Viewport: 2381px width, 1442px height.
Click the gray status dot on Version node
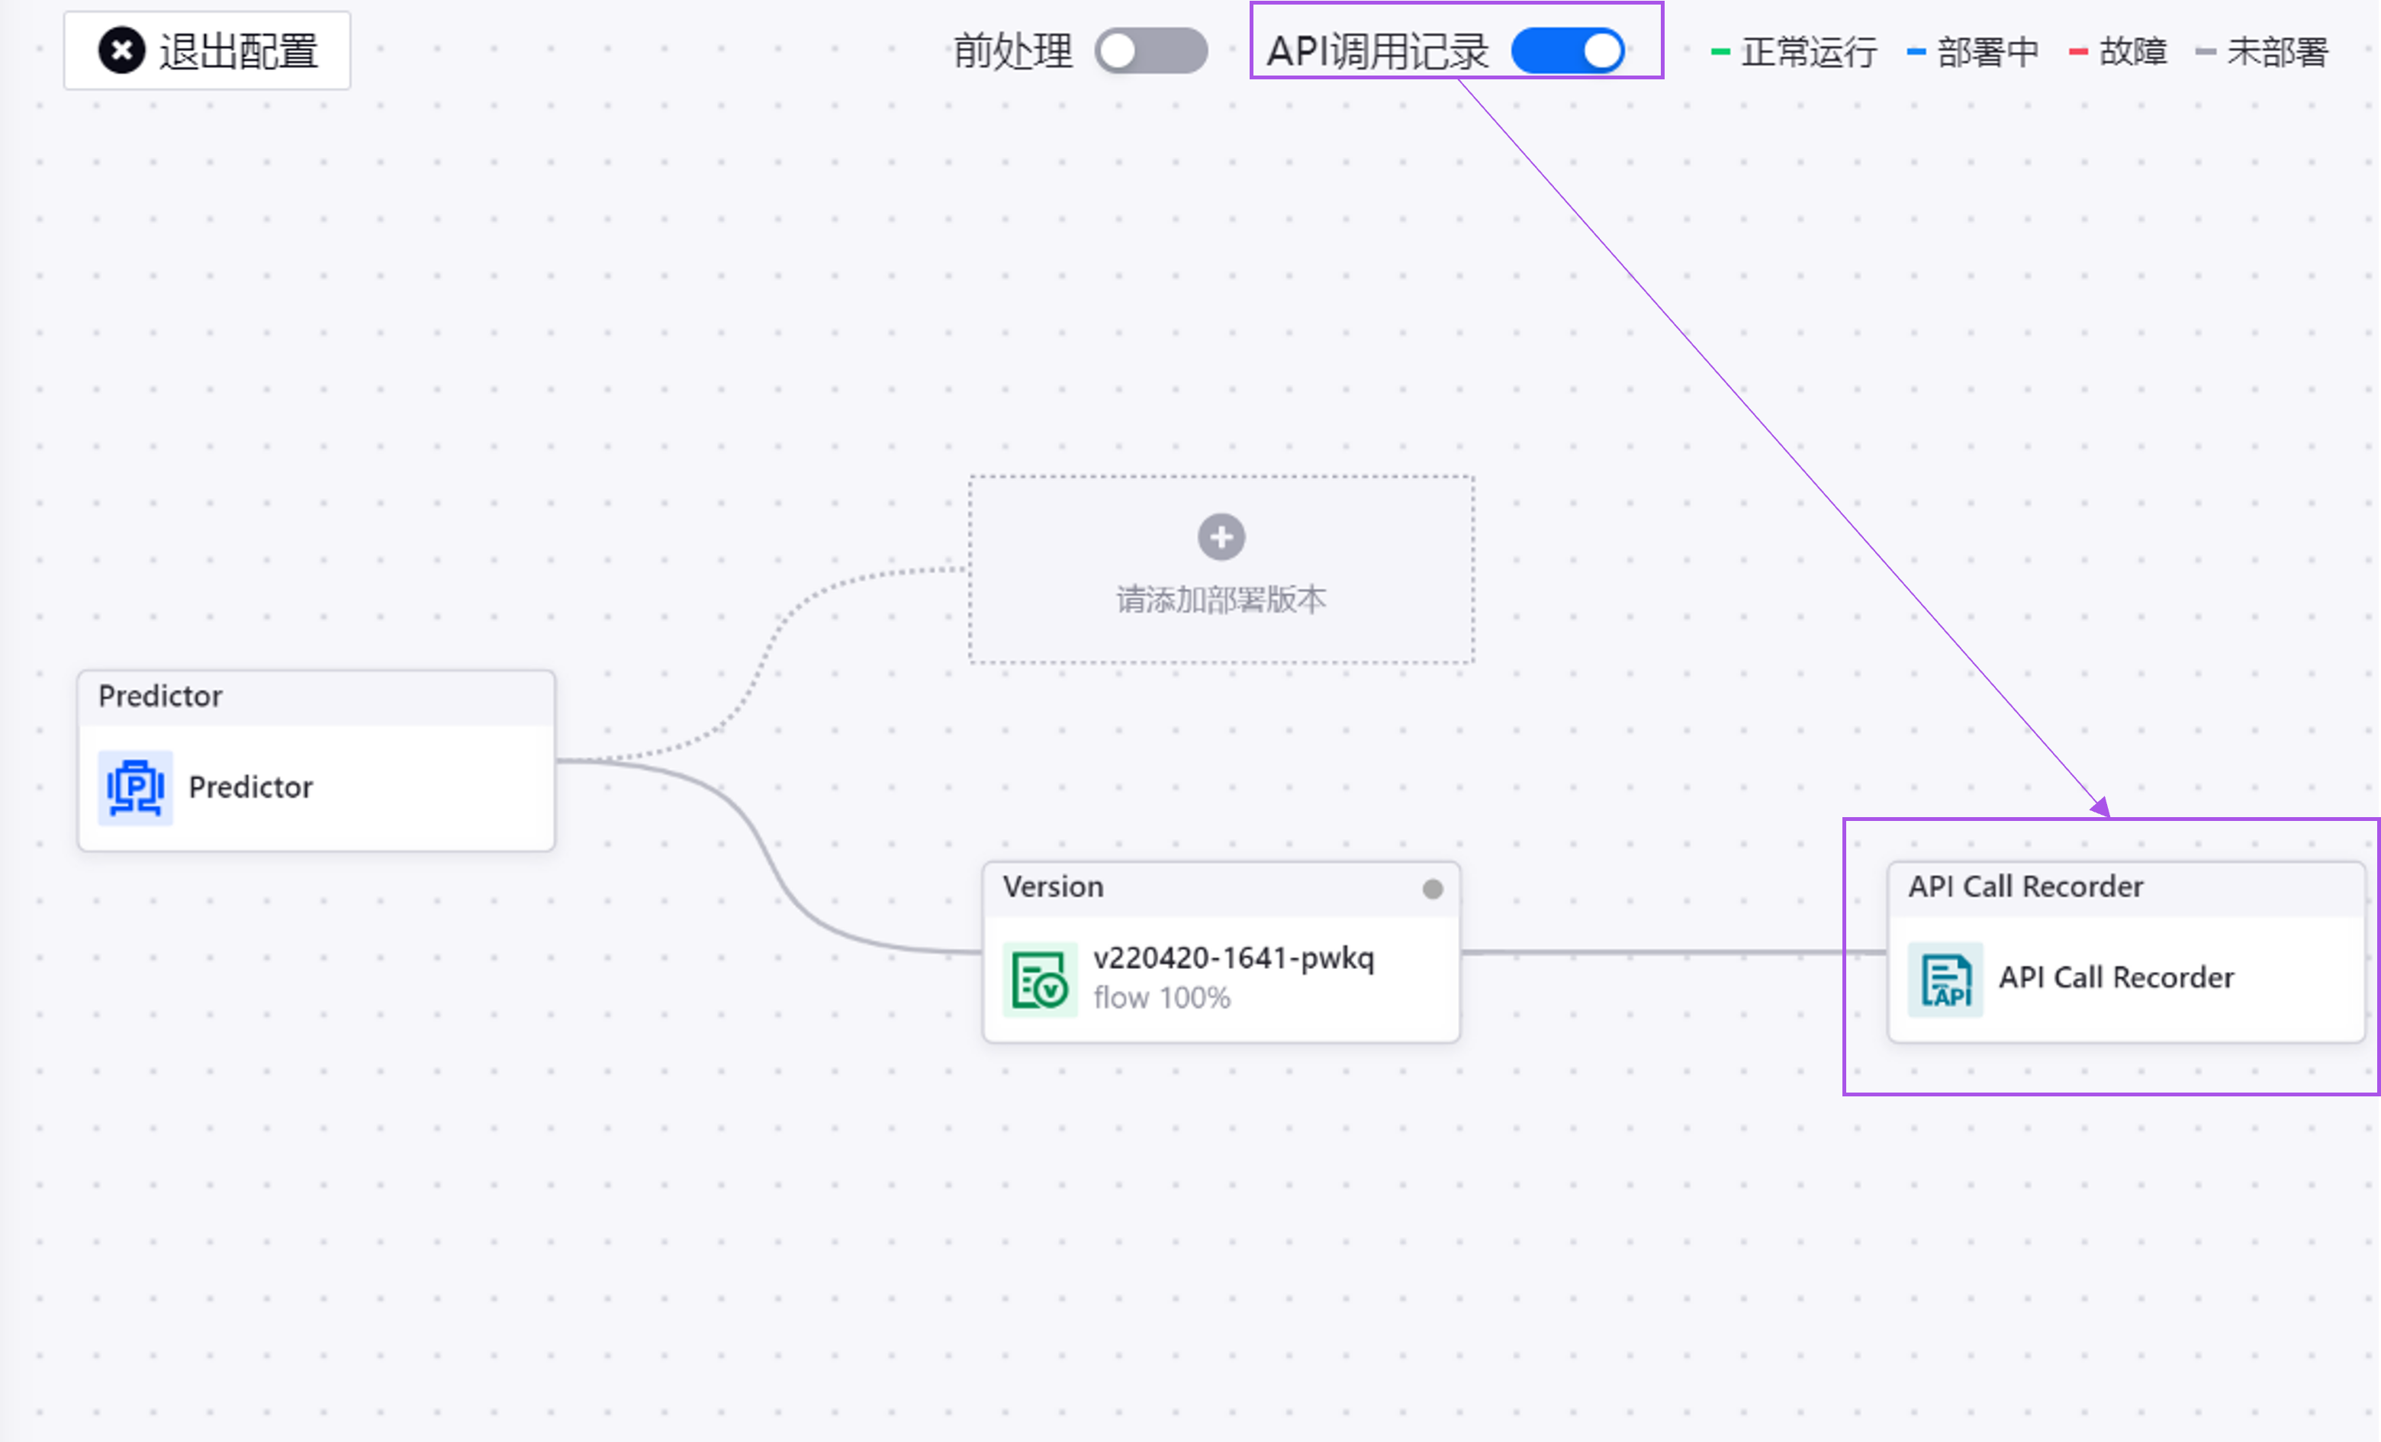point(1432,888)
